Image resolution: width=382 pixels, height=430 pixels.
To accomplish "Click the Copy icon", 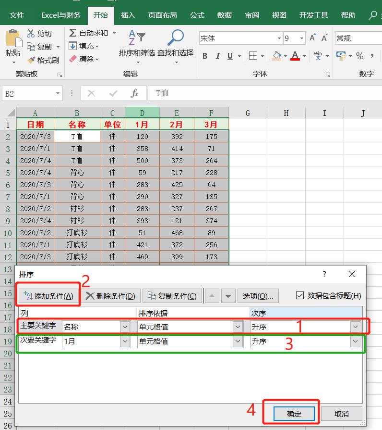I will tap(31, 47).
